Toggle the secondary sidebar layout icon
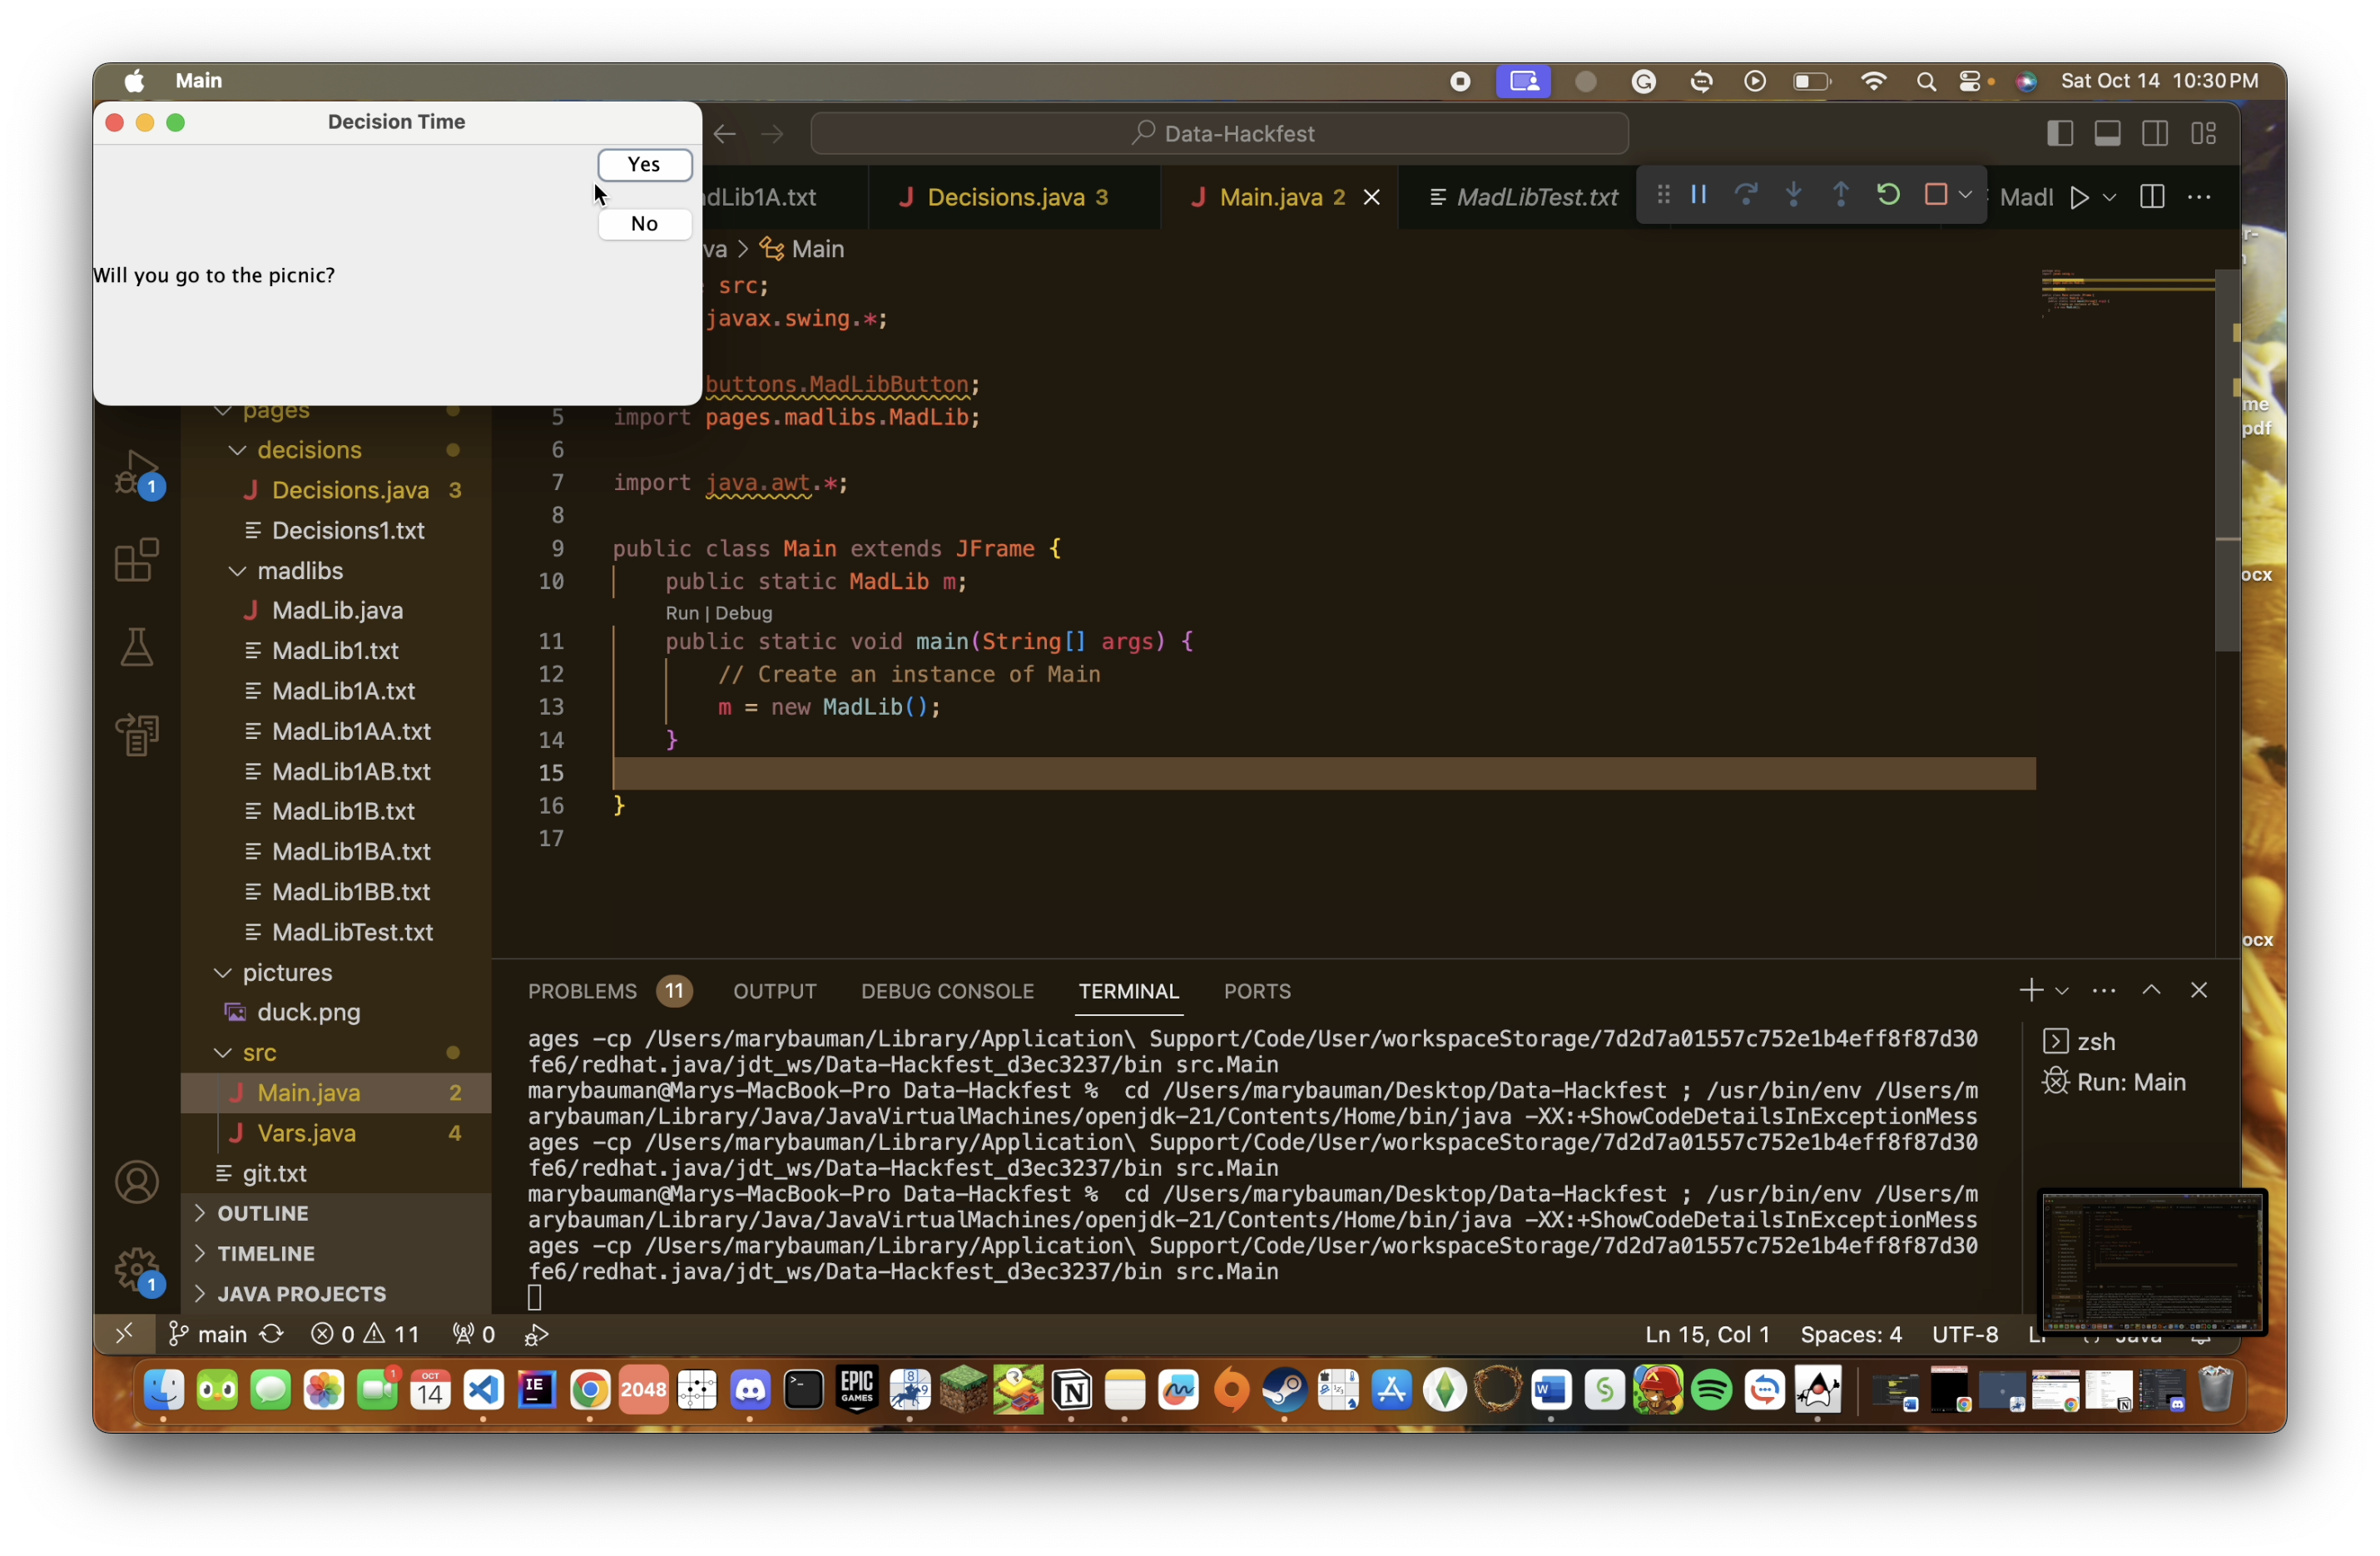The height and width of the screenshot is (1556, 2380). pos(2155,133)
